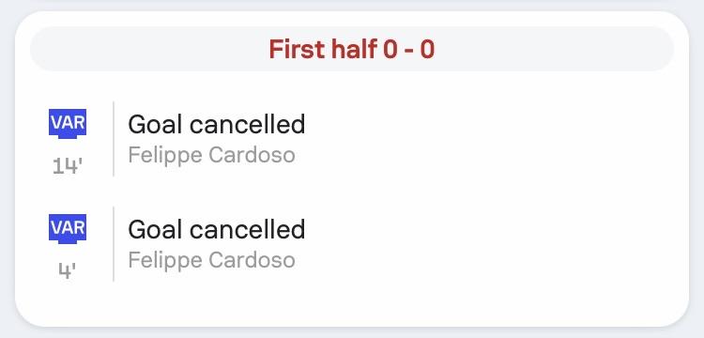
Task: Click the 14' minute label
Action: [x=68, y=166]
